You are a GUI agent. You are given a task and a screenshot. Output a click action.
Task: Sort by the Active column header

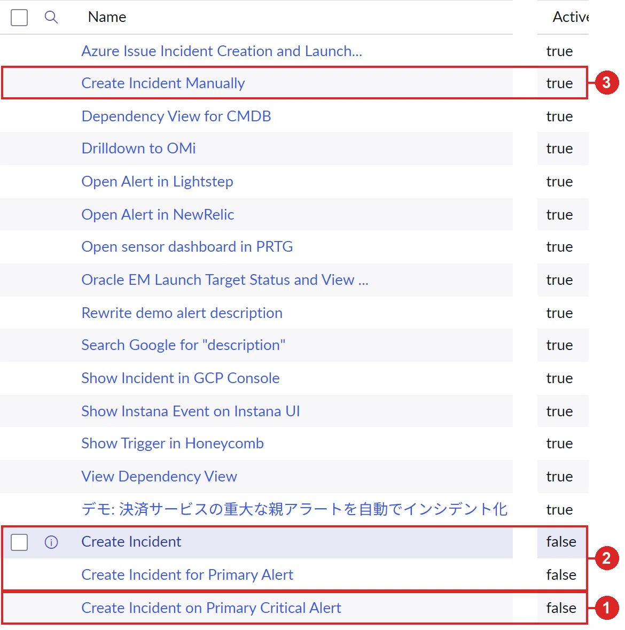tap(571, 17)
